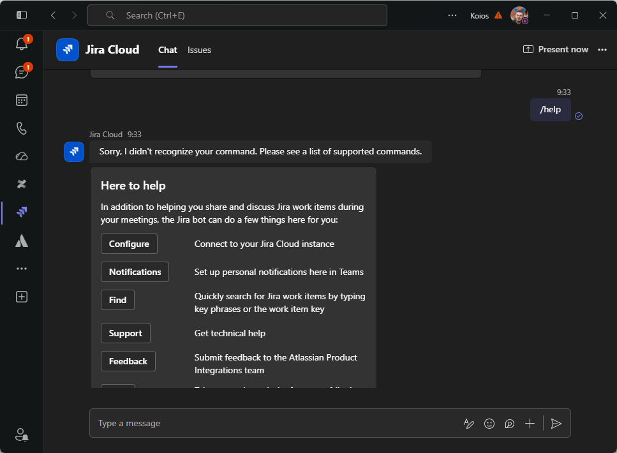Screen dimensions: 617x453
Task: Focus the Search (Ctrl+E) field
Action: pos(237,15)
